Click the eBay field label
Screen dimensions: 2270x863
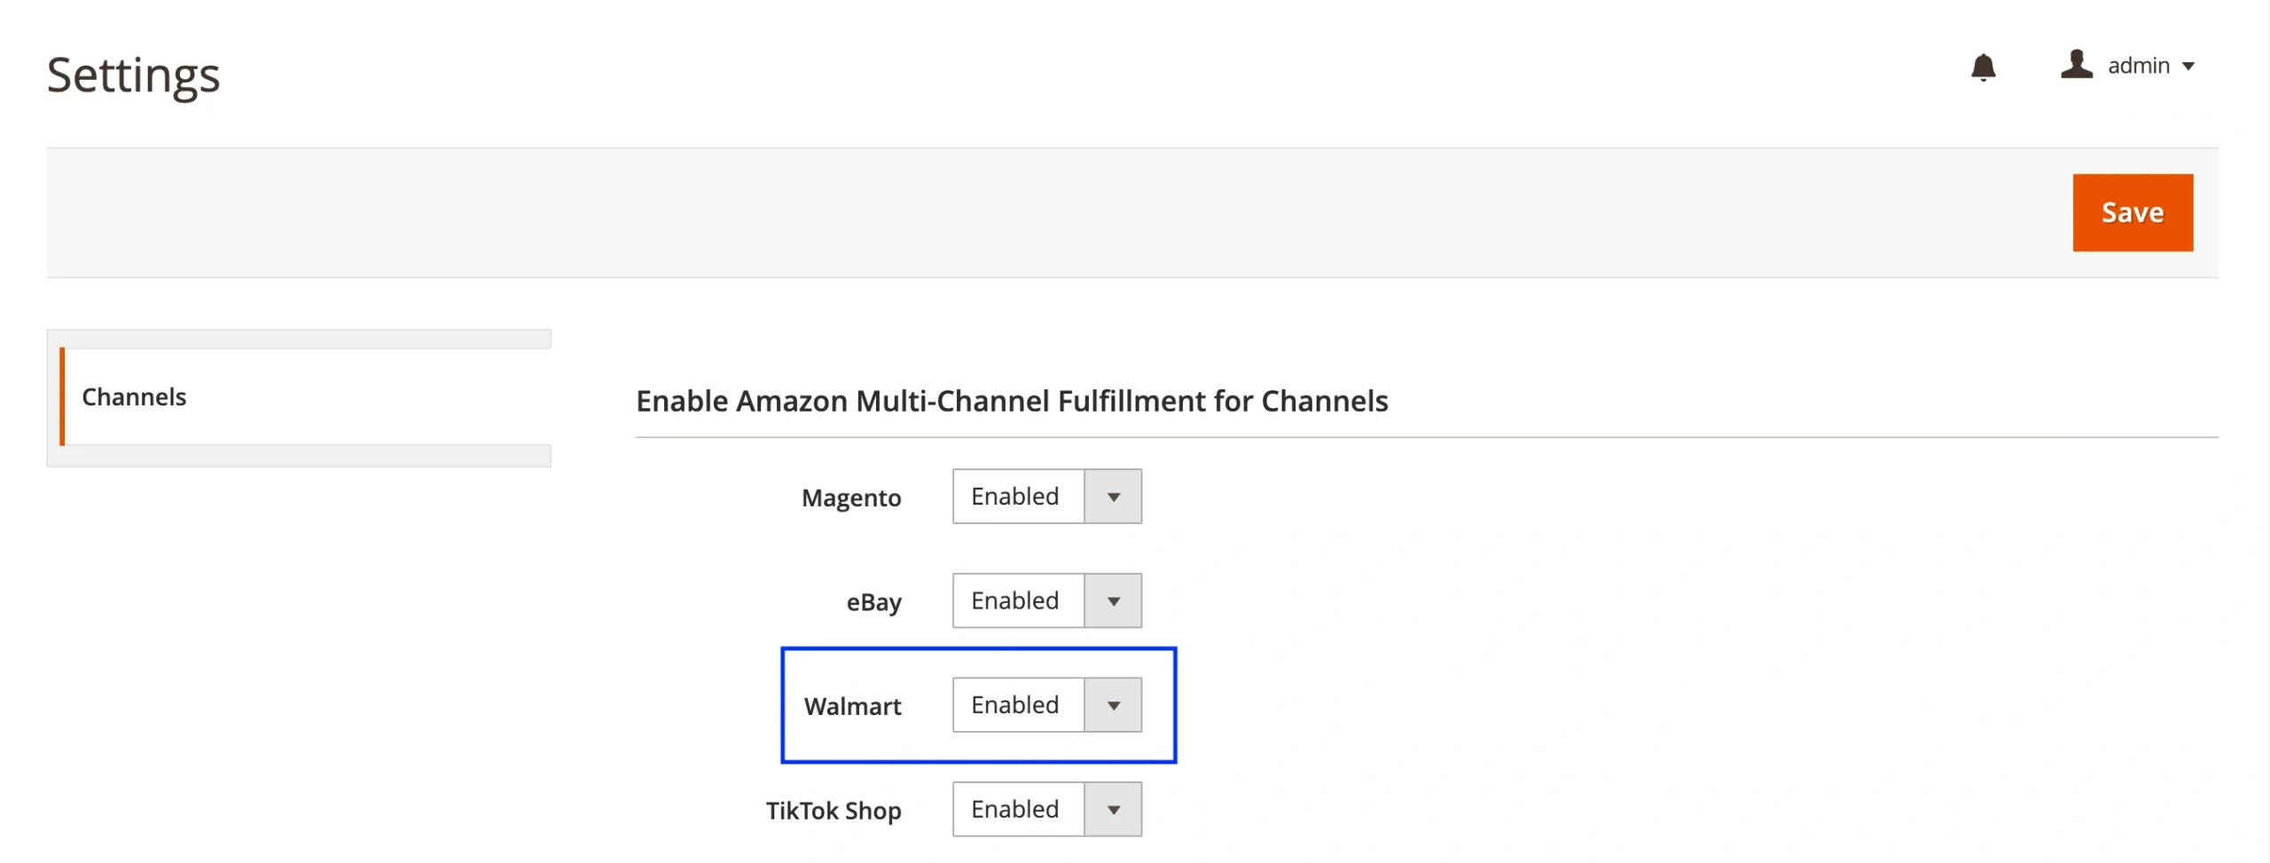(x=873, y=603)
